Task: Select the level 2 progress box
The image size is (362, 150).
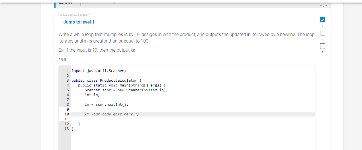Action: [322, 33]
